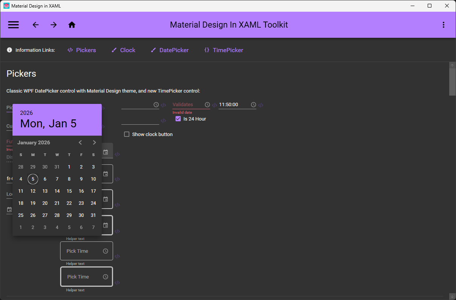
Task: Select 27 in the calendar
Action: (x=45, y=215)
